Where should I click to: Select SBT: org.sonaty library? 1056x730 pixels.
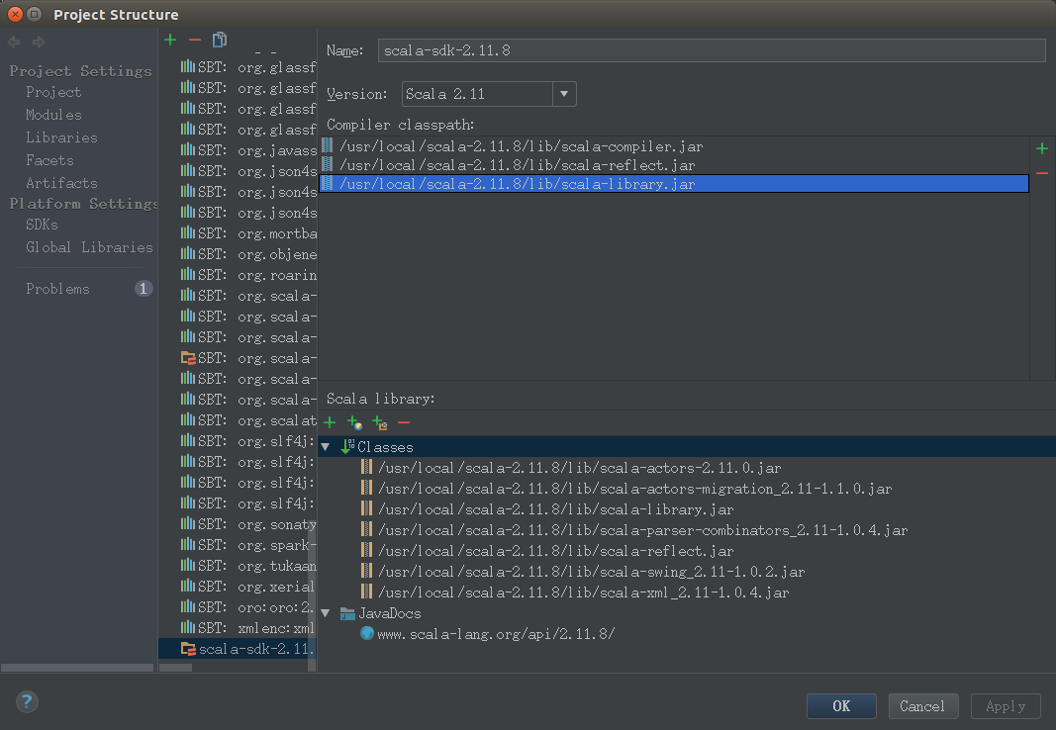pos(248,523)
